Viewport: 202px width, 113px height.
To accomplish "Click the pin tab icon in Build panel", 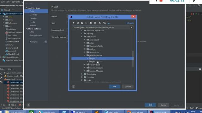I will click(x=1, y=78).
